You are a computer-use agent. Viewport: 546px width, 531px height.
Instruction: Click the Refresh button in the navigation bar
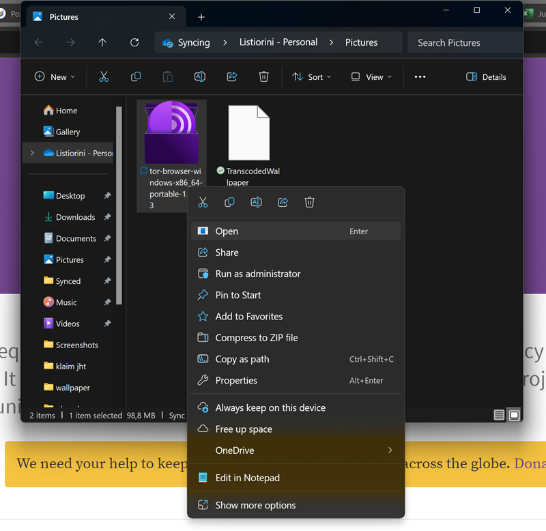[x=134, y=42]
